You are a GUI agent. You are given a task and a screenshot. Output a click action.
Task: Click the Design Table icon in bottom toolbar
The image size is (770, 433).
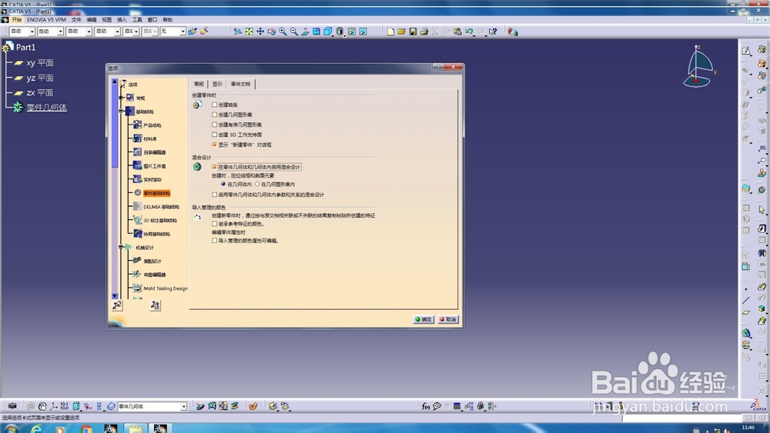pos(457,406)
